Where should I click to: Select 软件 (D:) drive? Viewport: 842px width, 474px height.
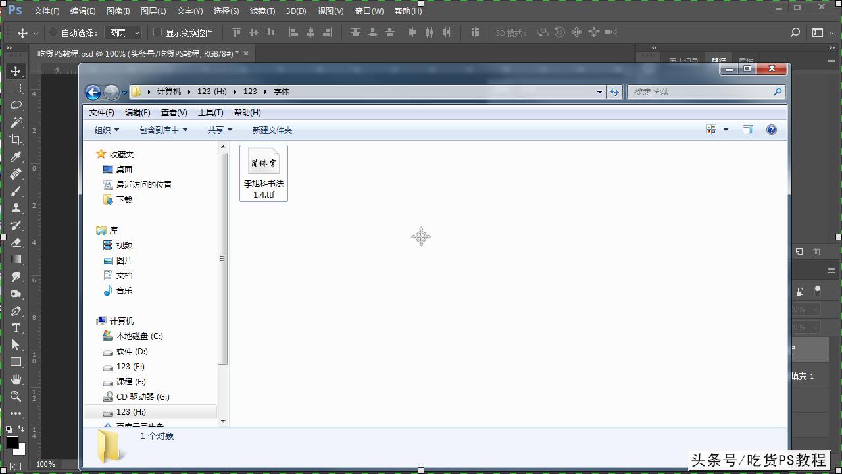[125, 352]
